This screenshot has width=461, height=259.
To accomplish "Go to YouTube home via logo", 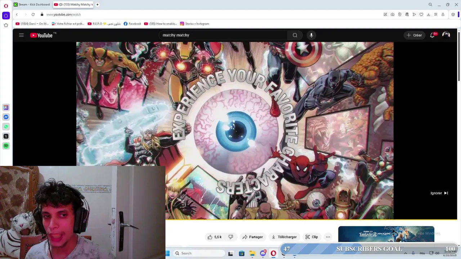I will coord(41,35).
